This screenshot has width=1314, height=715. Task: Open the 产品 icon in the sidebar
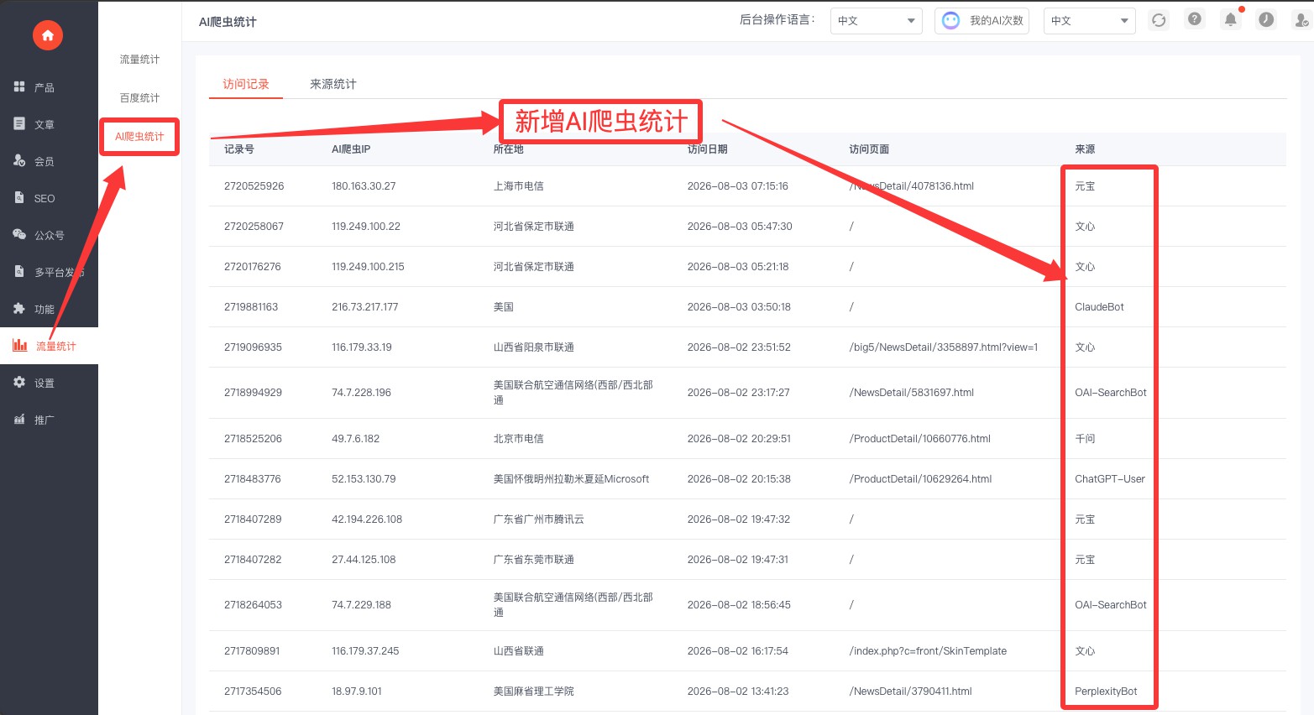click(x=19, y=86)
